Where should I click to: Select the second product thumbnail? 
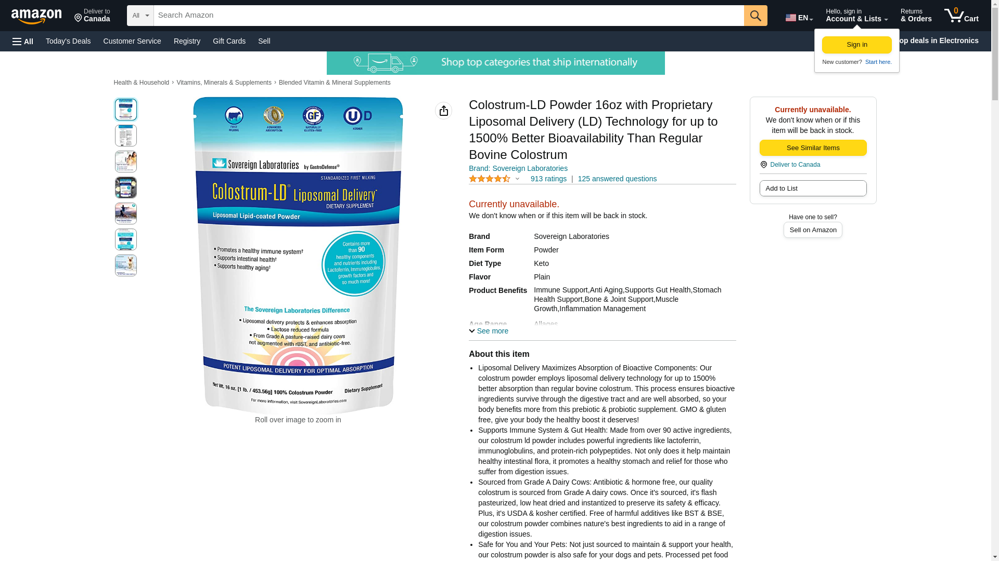coord(126,136)
